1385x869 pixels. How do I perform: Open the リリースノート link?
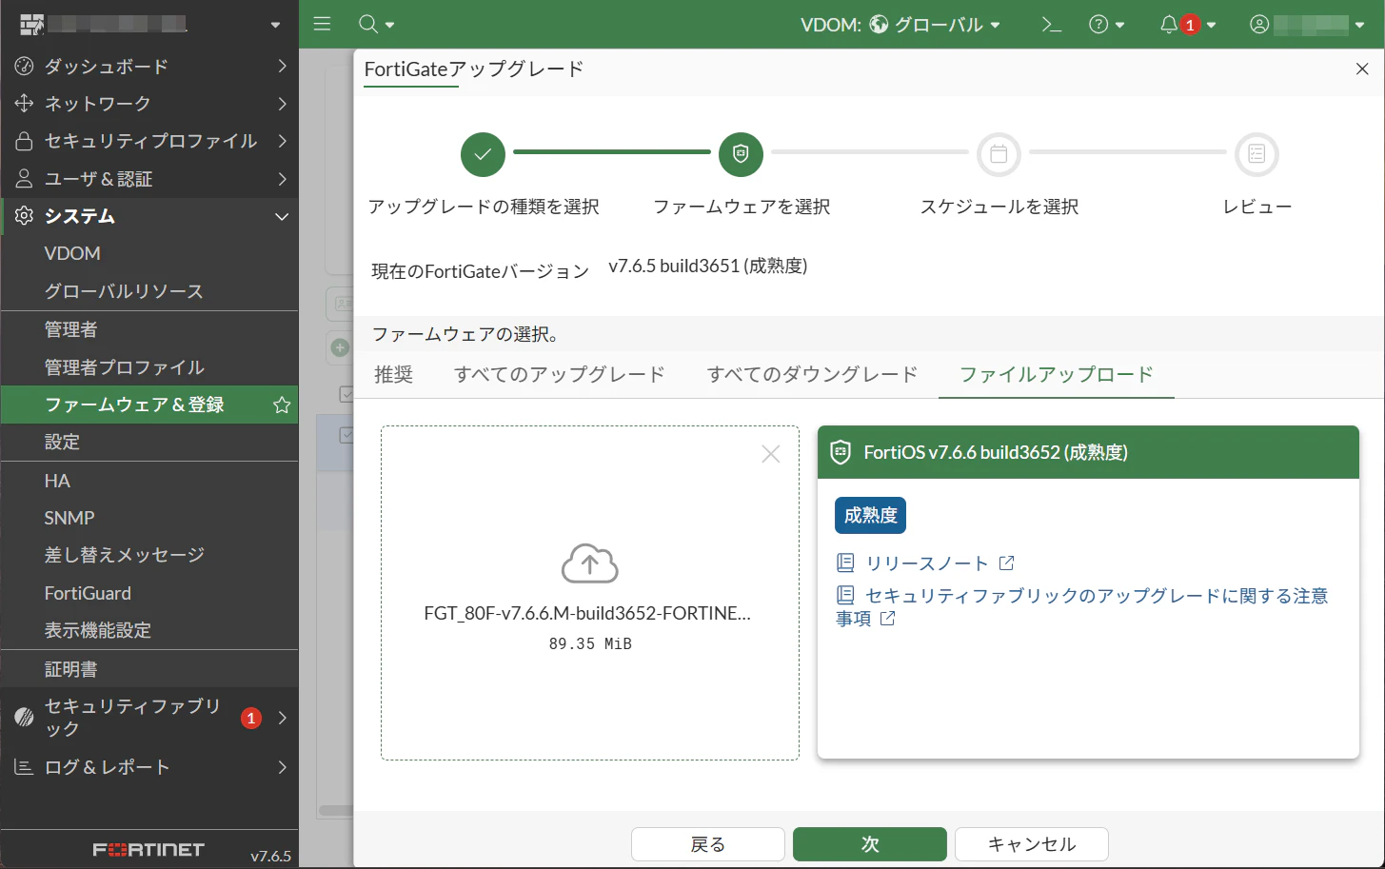tap(925, 563)
